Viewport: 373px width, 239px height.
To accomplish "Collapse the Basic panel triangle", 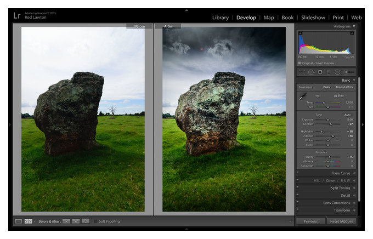I will (354, 81).
